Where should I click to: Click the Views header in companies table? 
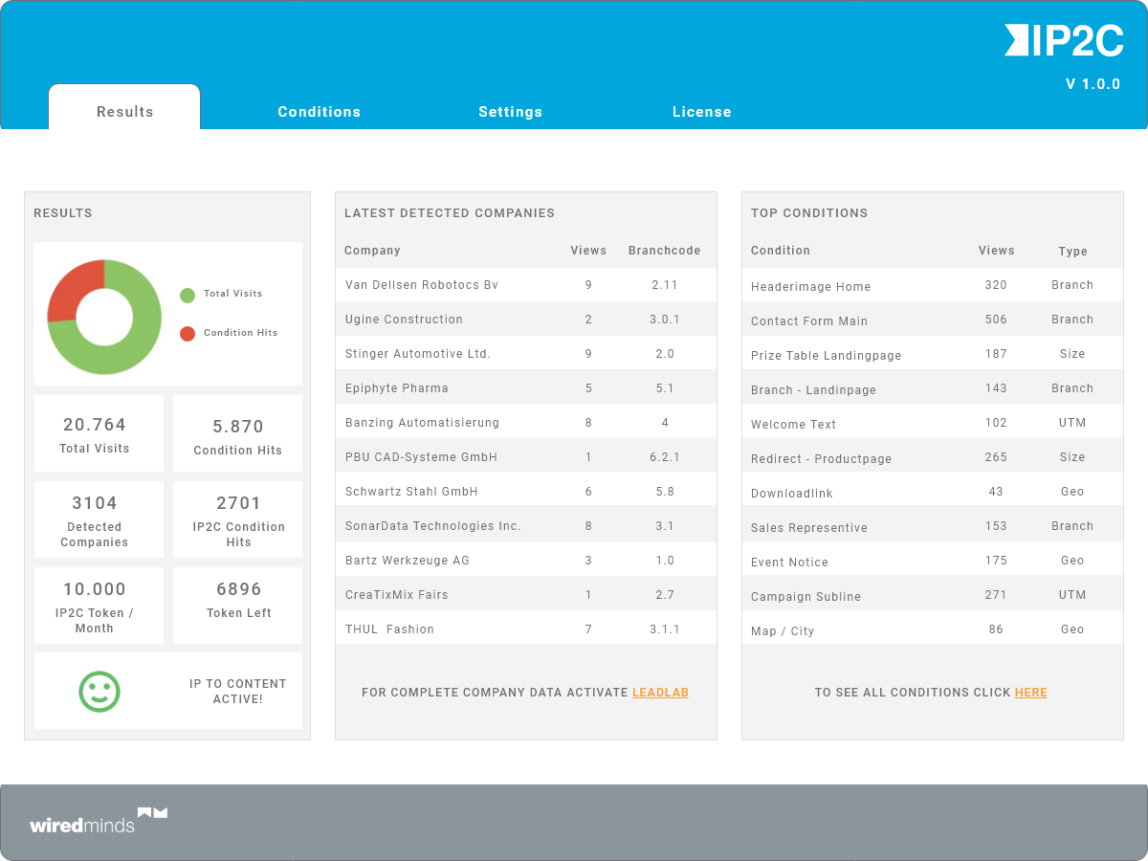coord(588,251)
